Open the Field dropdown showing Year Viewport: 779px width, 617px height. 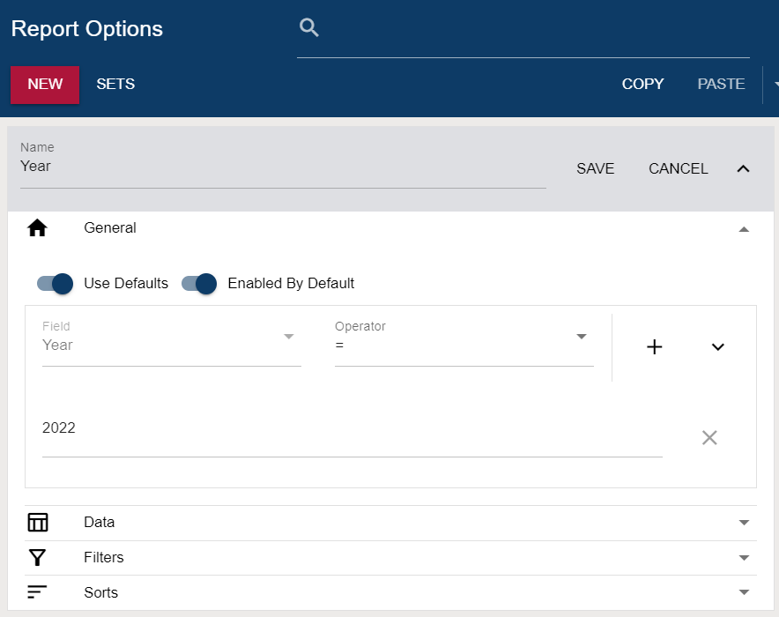coord(287,337)
